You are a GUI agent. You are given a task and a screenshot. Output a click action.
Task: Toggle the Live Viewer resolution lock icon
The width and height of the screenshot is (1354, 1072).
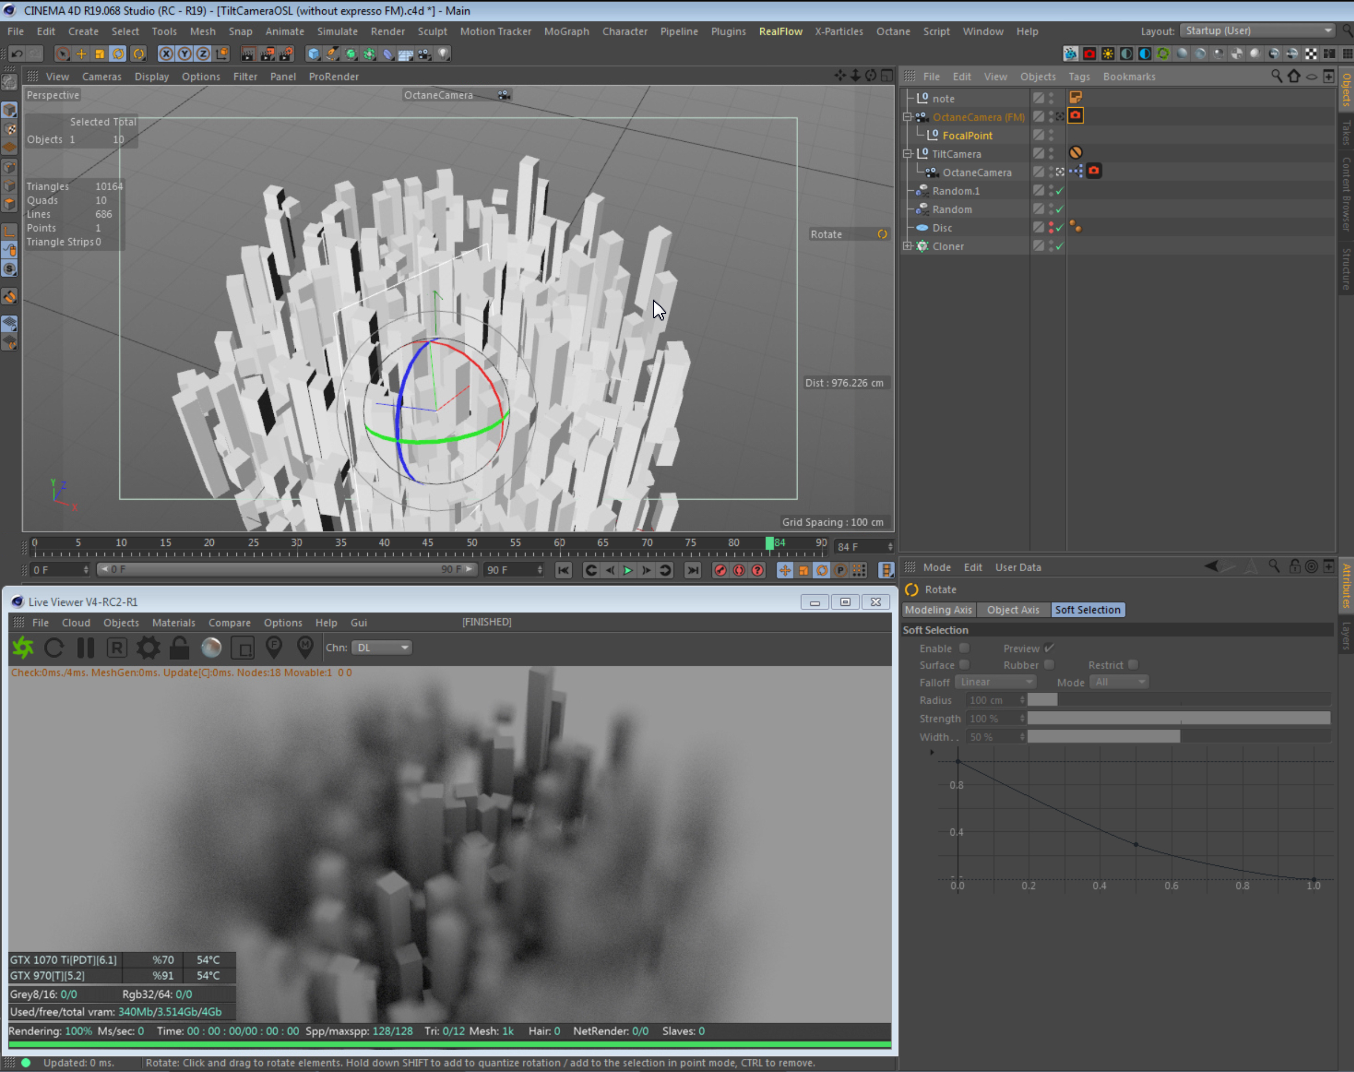(x=180, y=648)
